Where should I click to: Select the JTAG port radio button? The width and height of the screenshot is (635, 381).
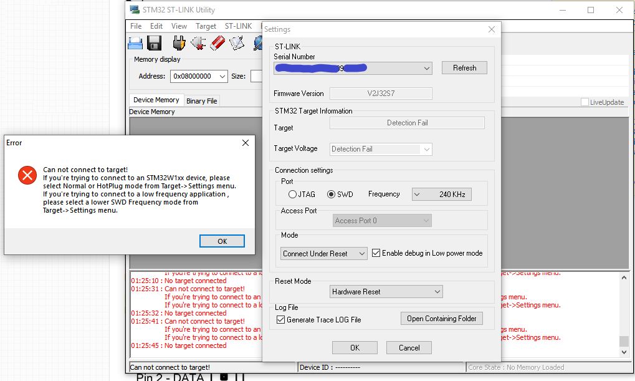coord(292,194)
